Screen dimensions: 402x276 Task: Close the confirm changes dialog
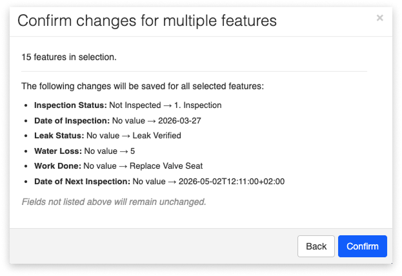[379, 18]
